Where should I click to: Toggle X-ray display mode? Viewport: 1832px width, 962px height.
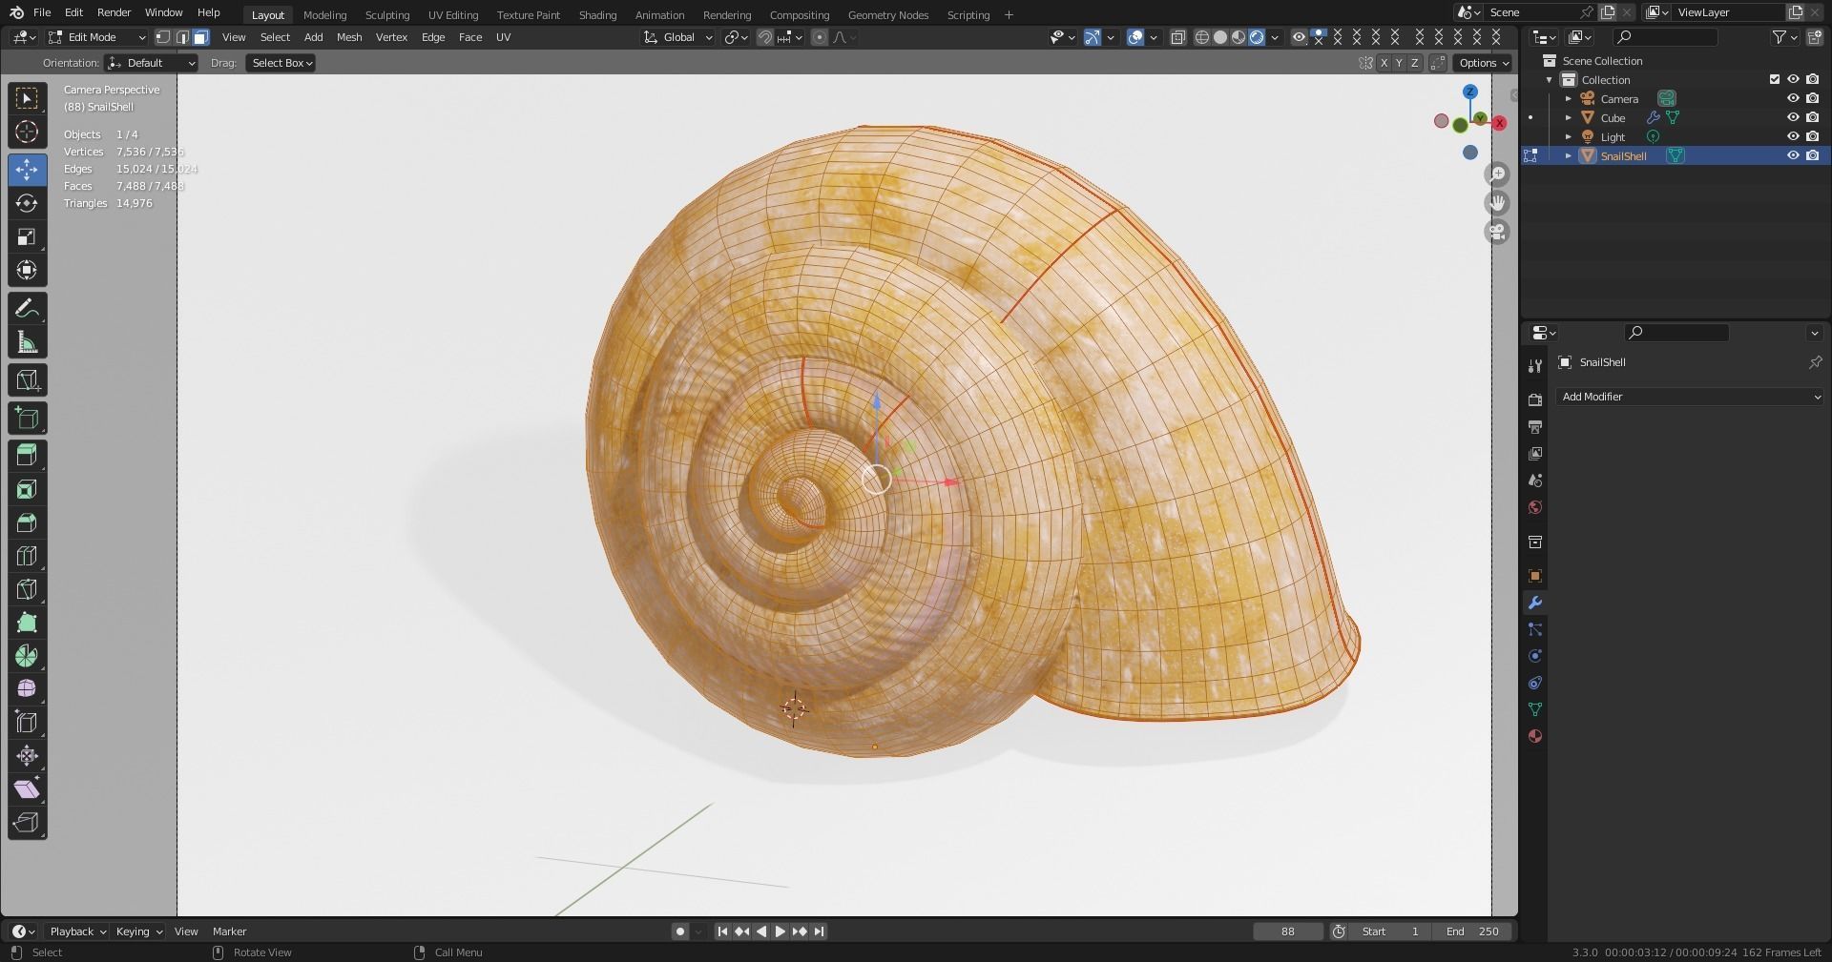(1177, 37)
